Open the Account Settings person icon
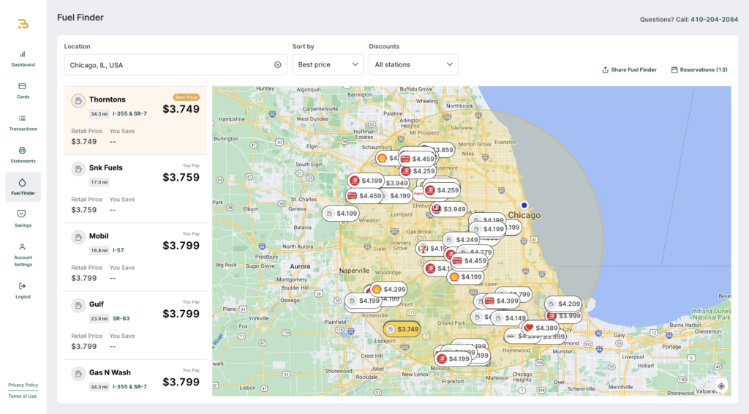The image size is (749, 414). pos(22,247)
